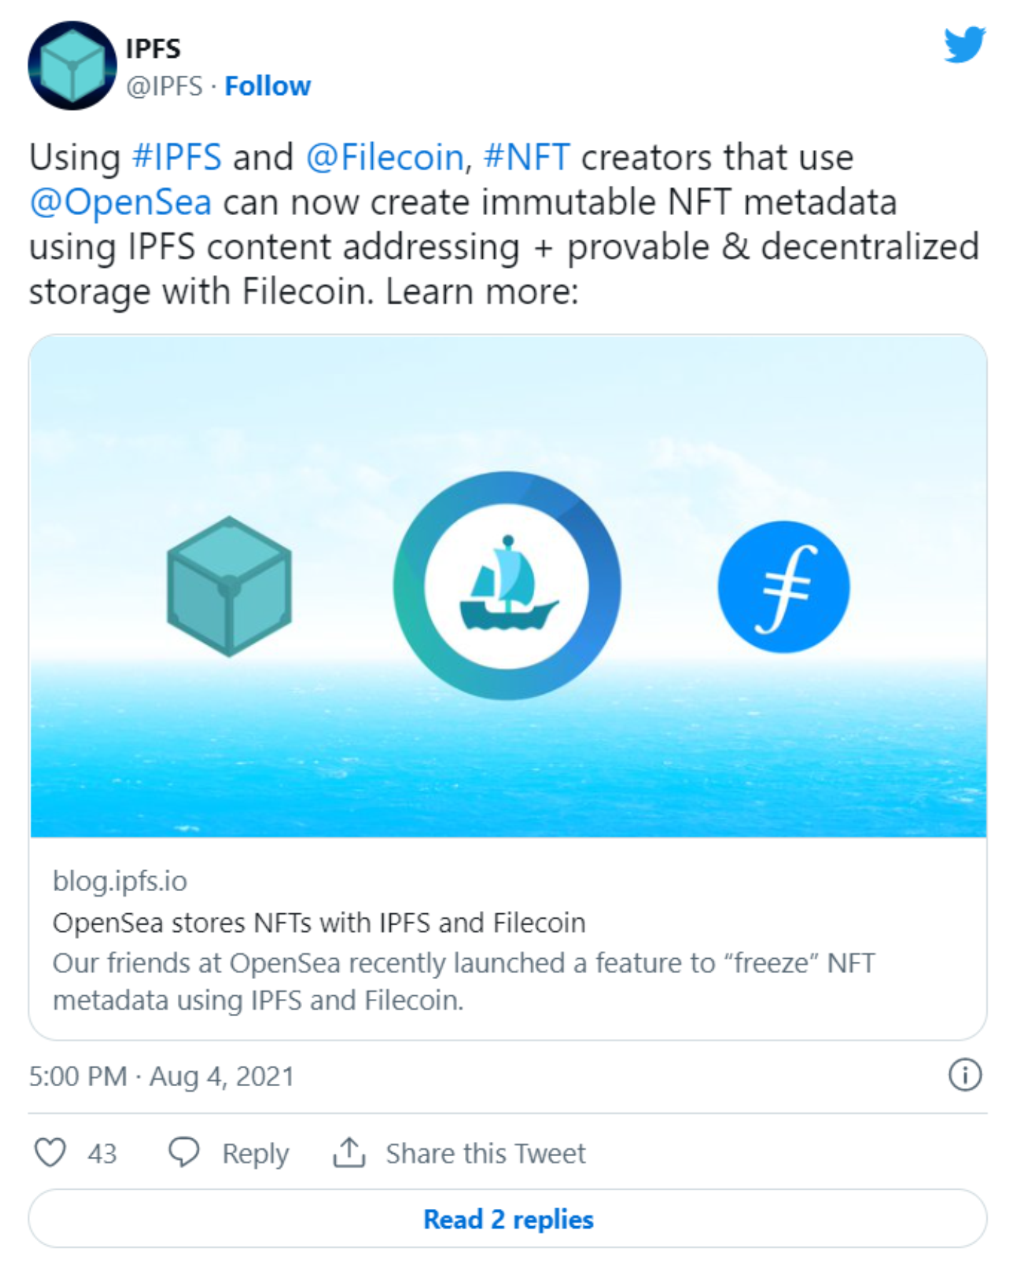Click the Reply speech bubble icon
This screenshot has width=1017, height=1274.
(x=184, y=1152)
